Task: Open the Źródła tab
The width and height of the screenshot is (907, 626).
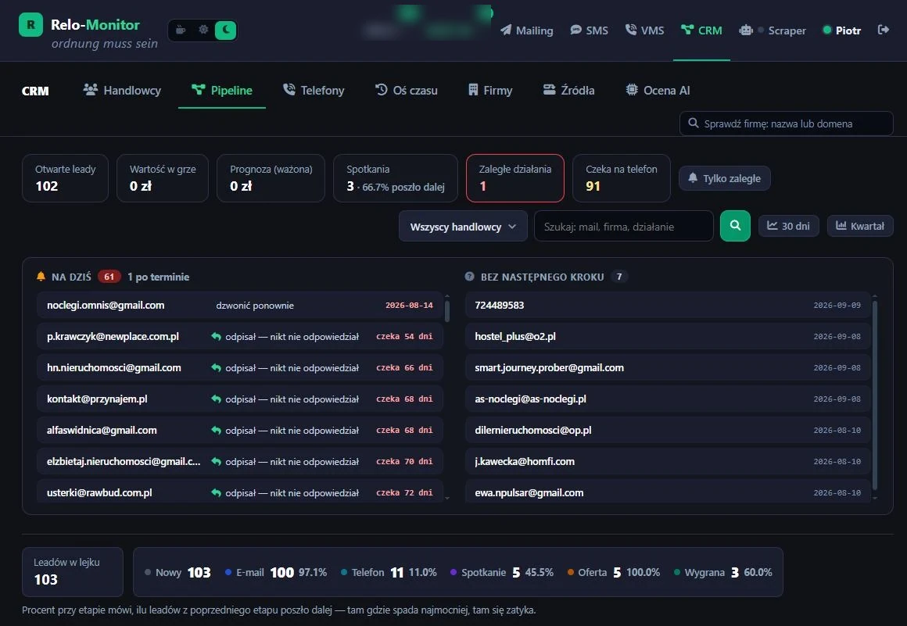Action: click(568, 90)
